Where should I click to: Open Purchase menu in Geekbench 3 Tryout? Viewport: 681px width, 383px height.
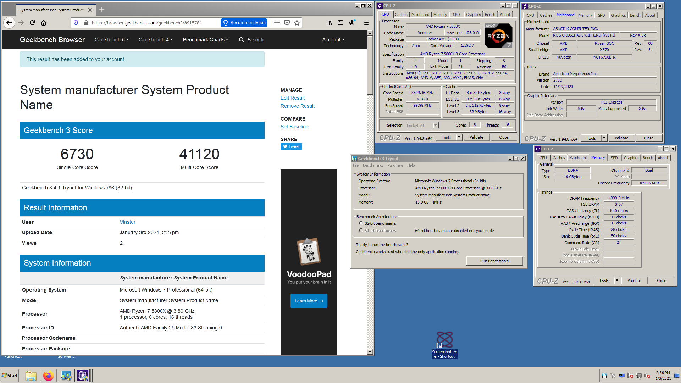(x=395, y=165)
